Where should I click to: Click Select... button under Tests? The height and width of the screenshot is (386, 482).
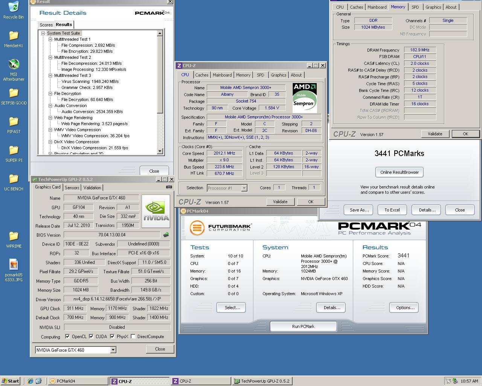click(231, 308)
